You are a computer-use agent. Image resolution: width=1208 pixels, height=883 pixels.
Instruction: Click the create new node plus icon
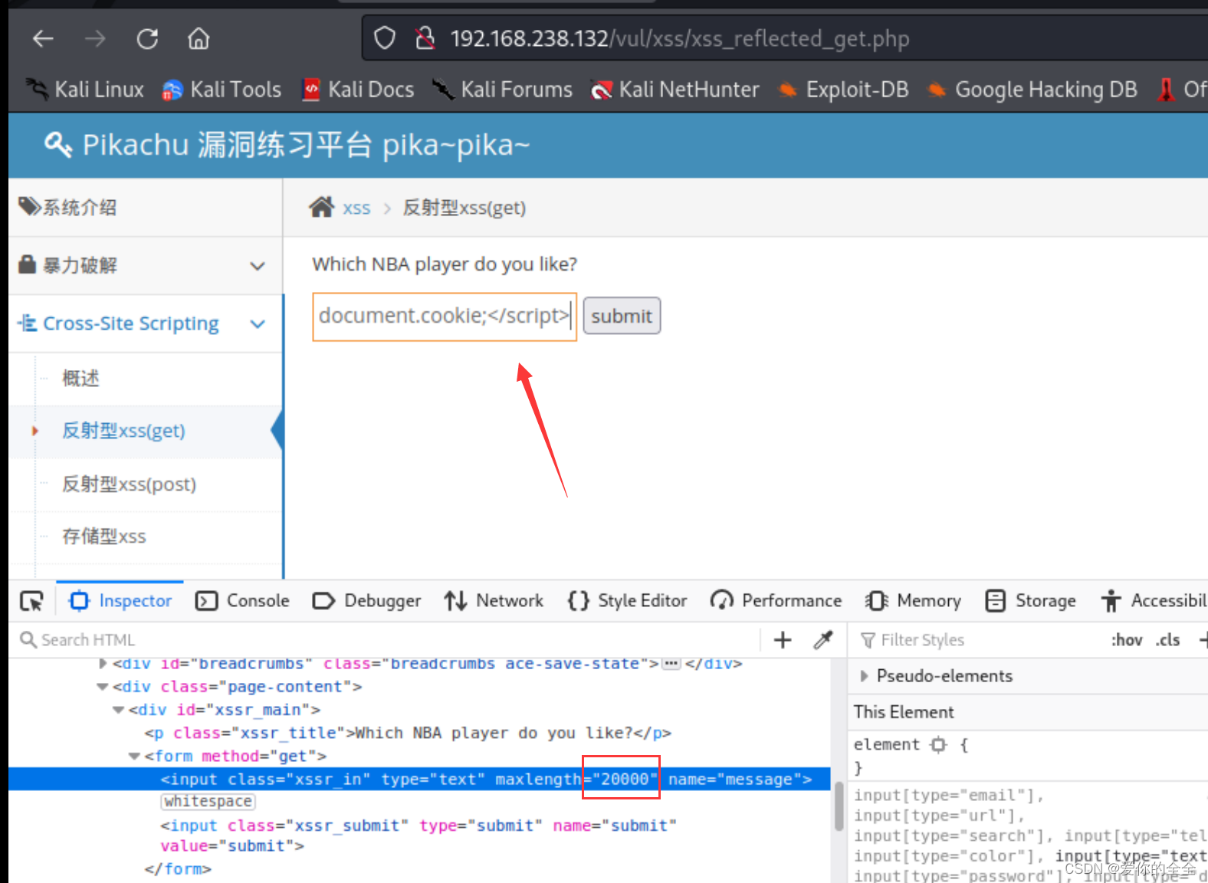click(783, 640)
